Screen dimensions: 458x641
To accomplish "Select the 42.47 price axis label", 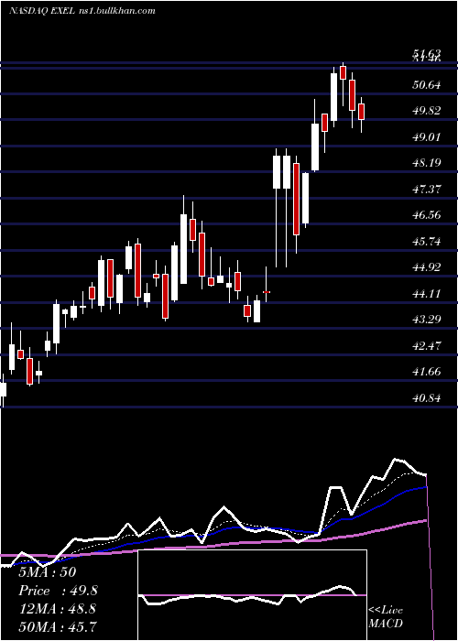I will [x=427, y=345].
